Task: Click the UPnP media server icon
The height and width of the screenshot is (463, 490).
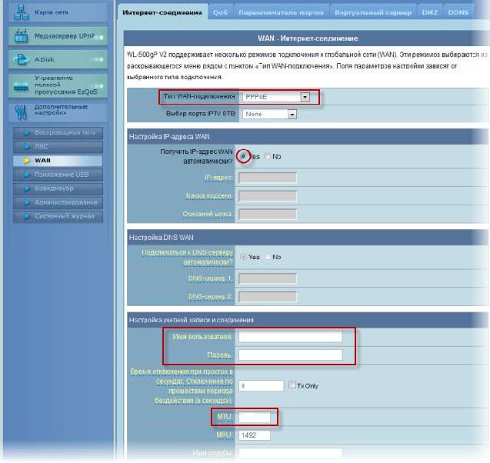Action: [22, 36]
